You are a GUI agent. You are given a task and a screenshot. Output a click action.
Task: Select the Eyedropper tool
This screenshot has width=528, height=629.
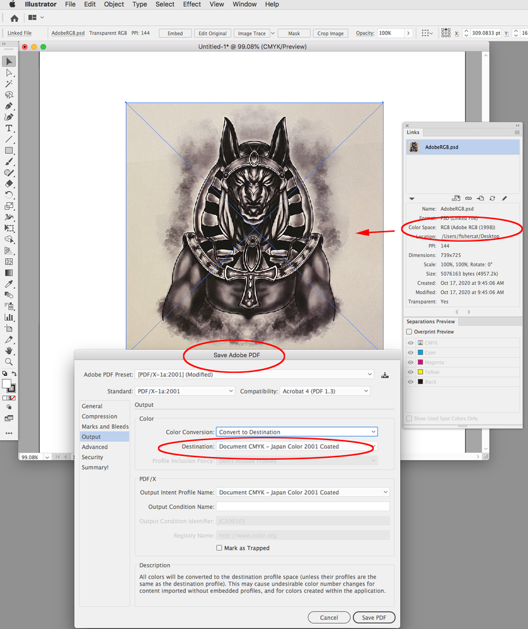[x=9, y=284]
